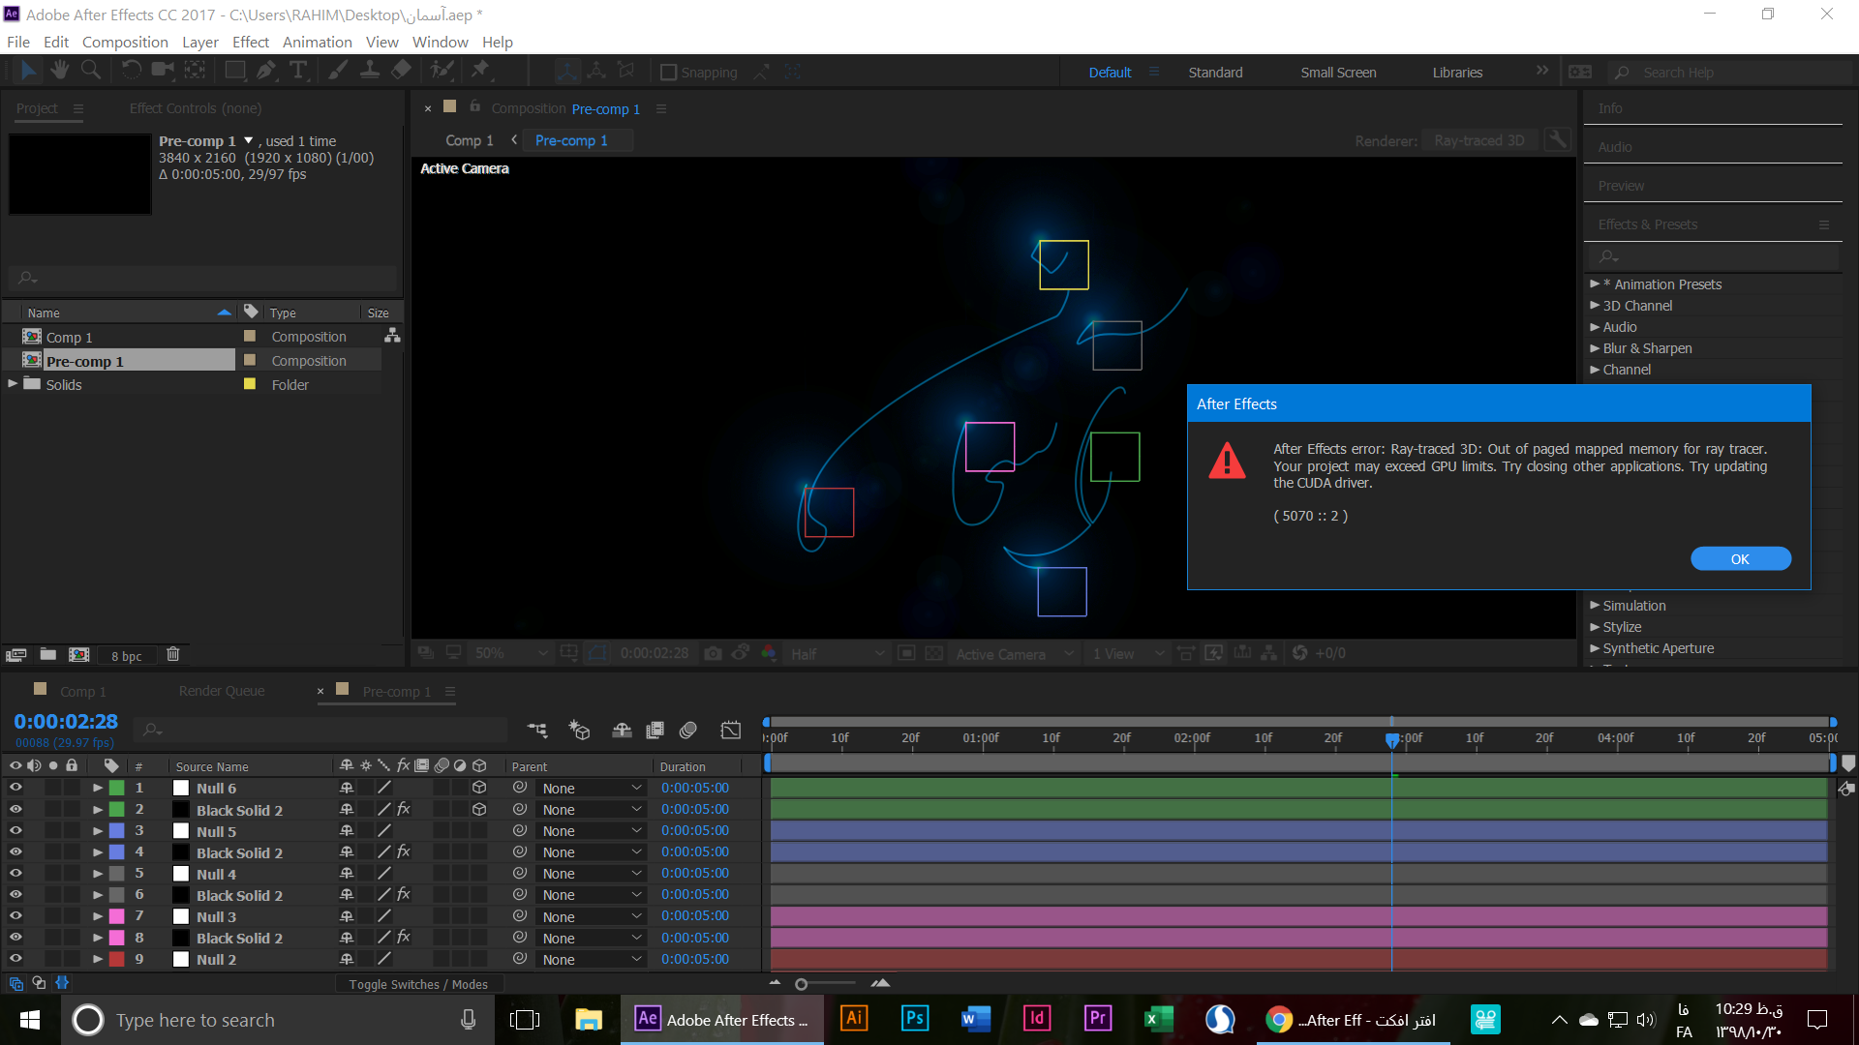This screenshot has height=1045, width=1859.
Task: Select the Hand tool in main toolbar
Action: (x=60, y=72)
